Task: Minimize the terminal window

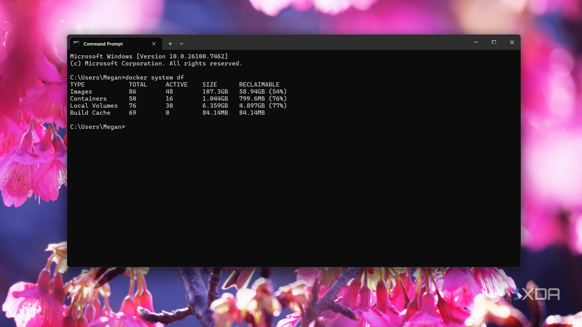Action: coord(476,42)
